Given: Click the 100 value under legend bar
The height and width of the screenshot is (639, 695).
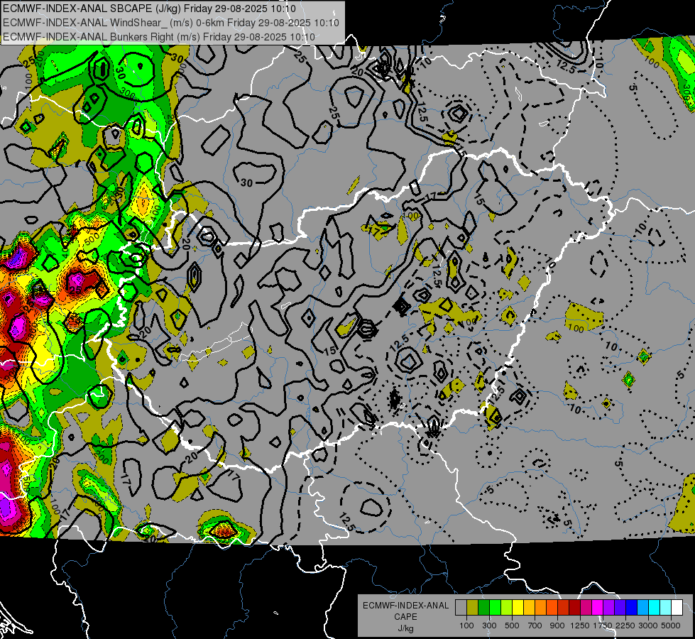Looking at the screenshot, I should tap(466, 626).
